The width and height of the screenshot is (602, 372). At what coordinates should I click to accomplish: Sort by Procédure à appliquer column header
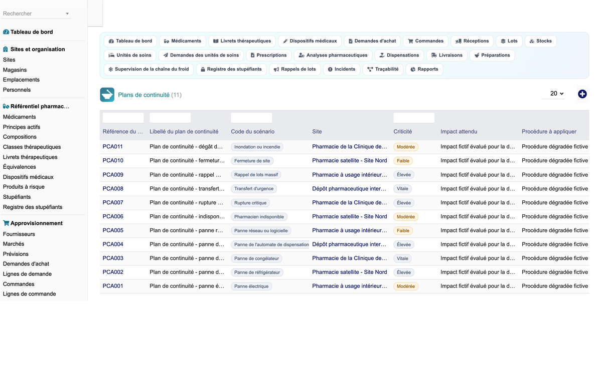tap(549, 132)
